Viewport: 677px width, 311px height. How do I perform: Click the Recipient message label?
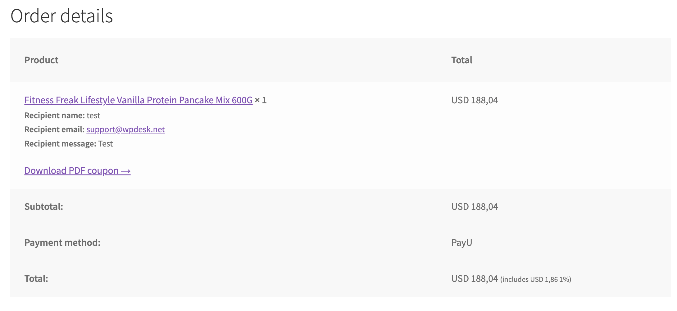tap(60, 143)
